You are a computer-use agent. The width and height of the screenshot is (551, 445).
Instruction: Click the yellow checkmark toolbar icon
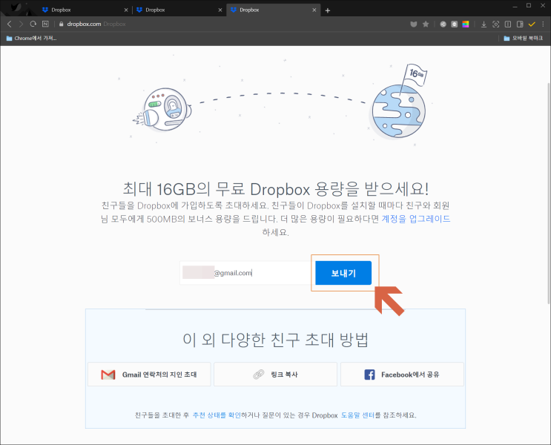pos(532,24)
